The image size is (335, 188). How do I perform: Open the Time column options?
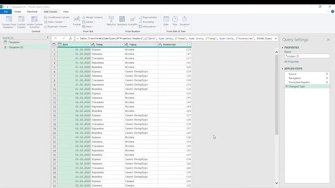coord(175,21)
